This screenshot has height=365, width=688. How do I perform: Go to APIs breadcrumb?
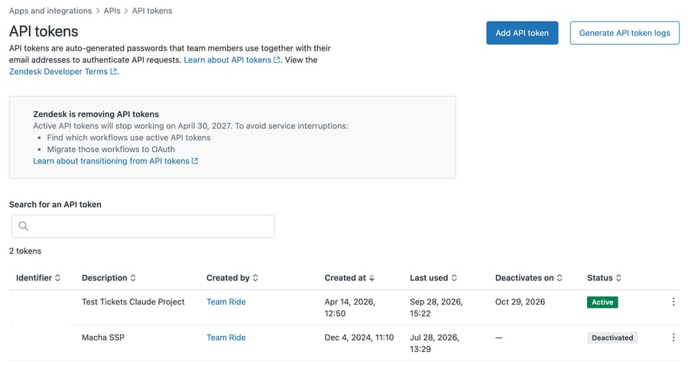pyautogui.click(x=112, y=11)
